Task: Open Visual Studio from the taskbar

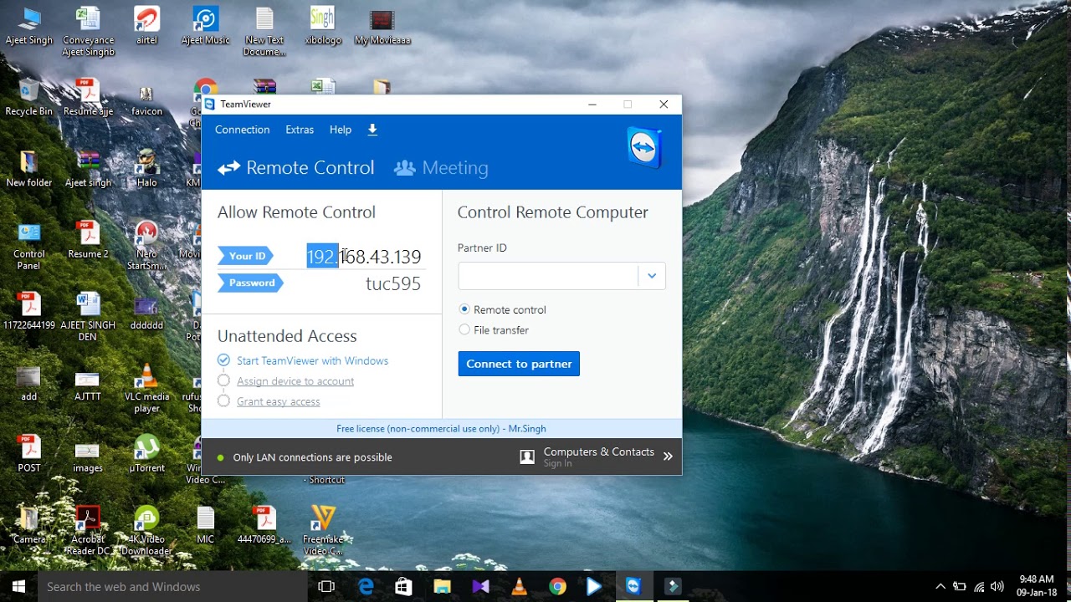Action: 480,586
